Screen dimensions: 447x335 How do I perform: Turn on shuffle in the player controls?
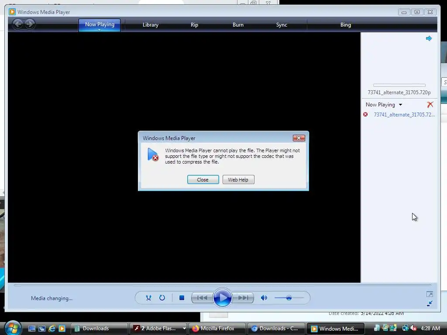(x=148, y=297)
